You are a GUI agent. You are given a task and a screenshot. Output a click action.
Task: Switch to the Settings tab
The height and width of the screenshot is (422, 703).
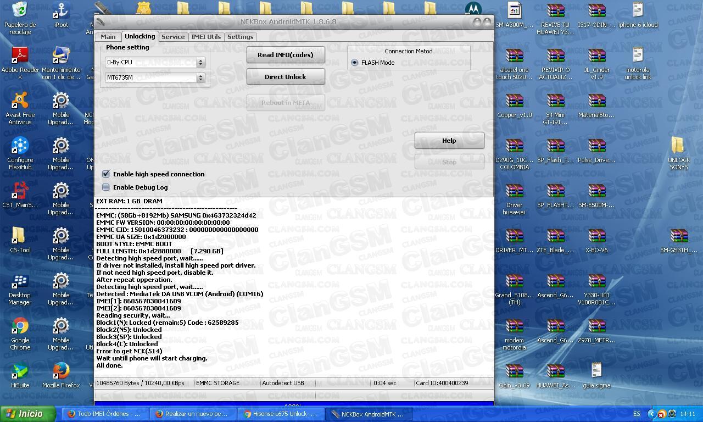241,37
